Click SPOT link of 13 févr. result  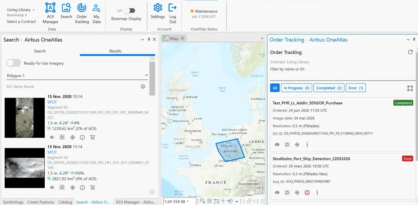pyautogui.click(x=52, y=152)
